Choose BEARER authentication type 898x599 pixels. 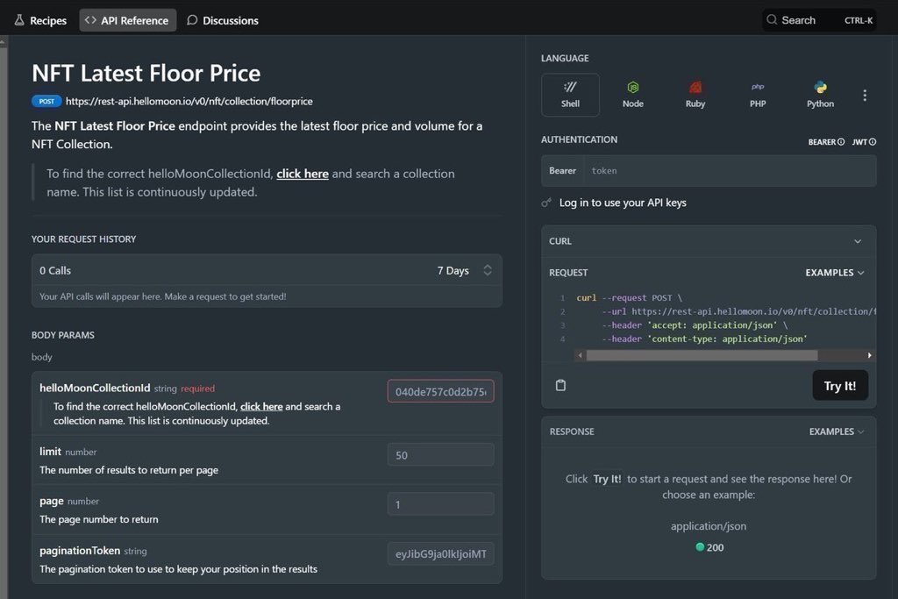point(826,142)
